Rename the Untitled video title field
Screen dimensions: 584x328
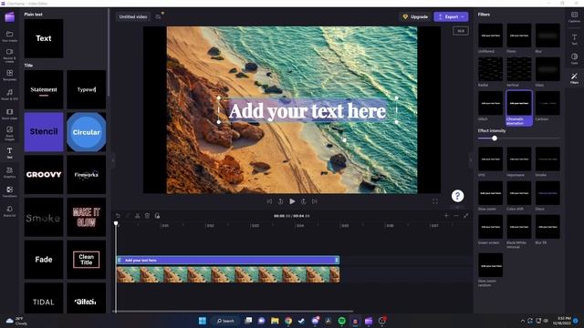coord(133,16)
